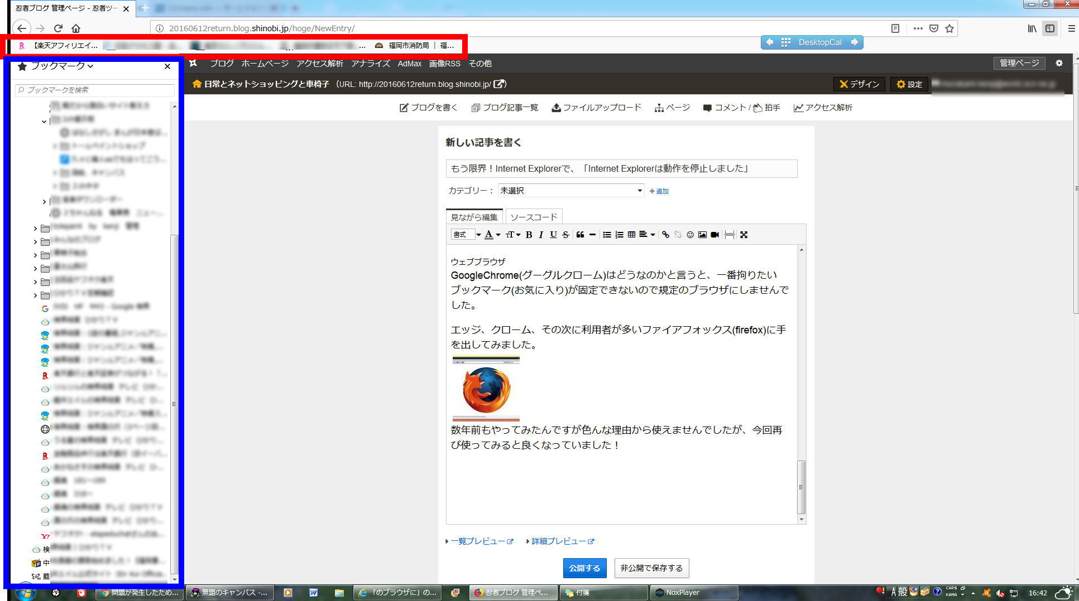Apply underline formatting in the editor
This screenshot has width=1079, height=601.
(x=553, y=235)
